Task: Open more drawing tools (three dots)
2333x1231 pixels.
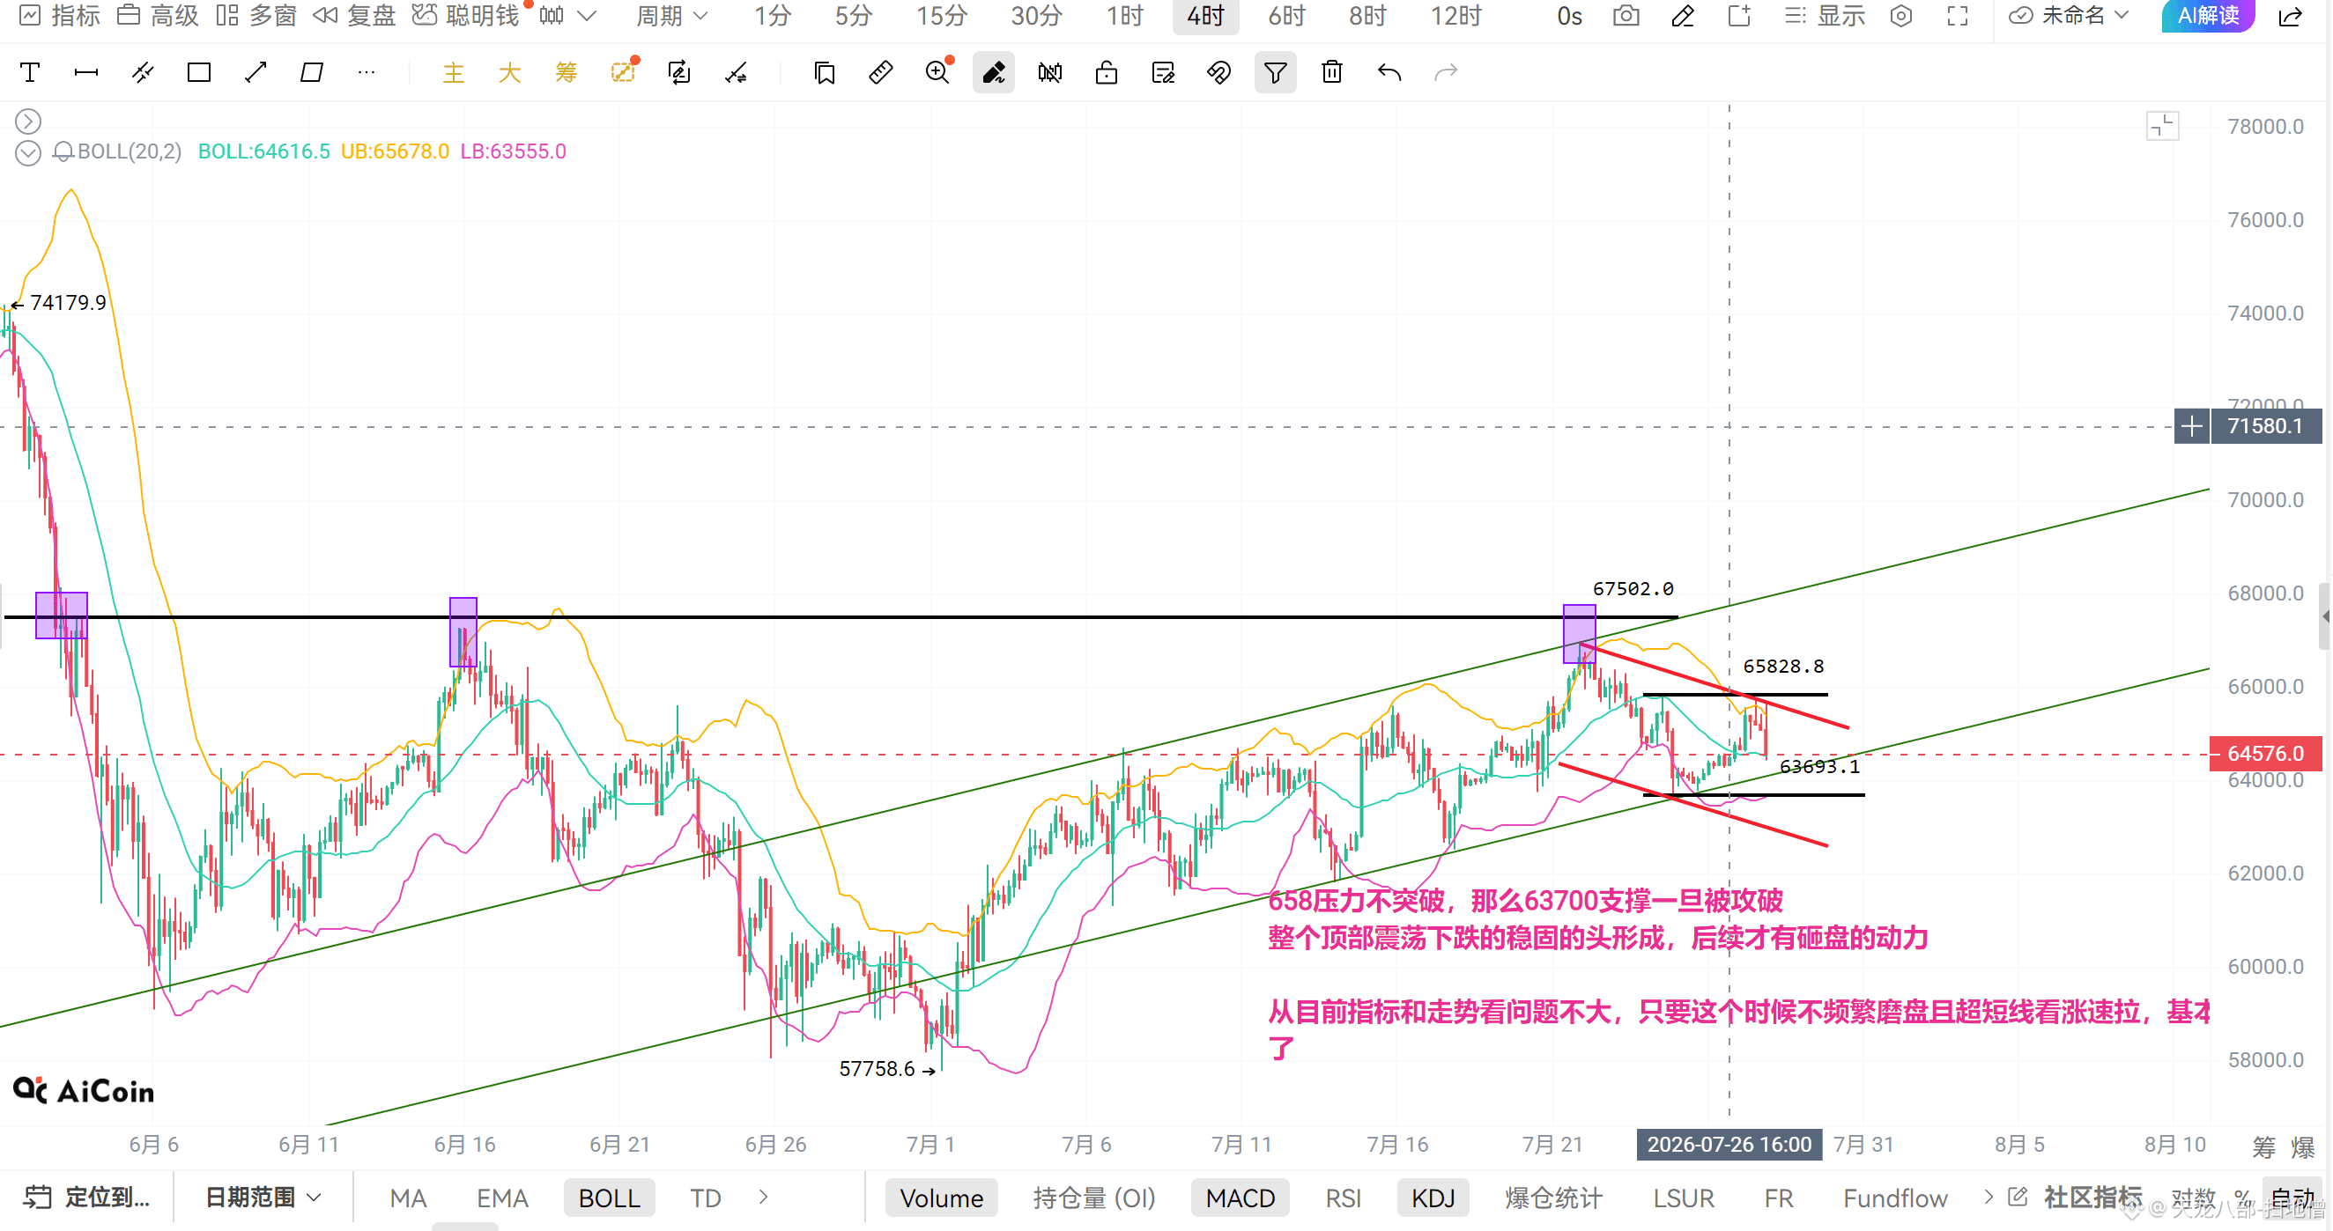Action: 367,72
